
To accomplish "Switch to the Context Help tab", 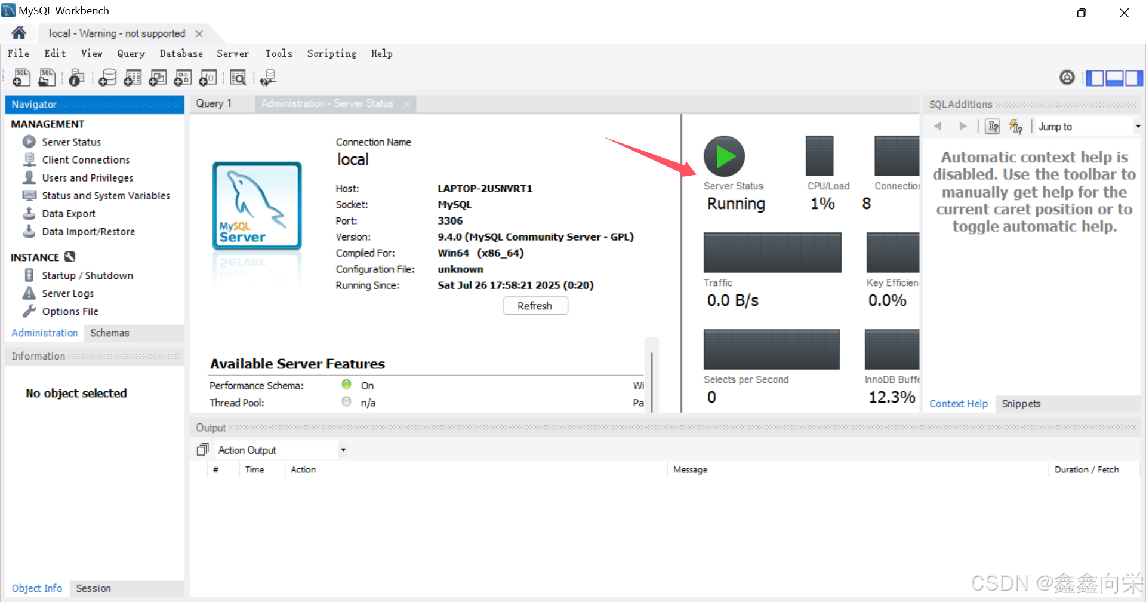I will 959,404.
